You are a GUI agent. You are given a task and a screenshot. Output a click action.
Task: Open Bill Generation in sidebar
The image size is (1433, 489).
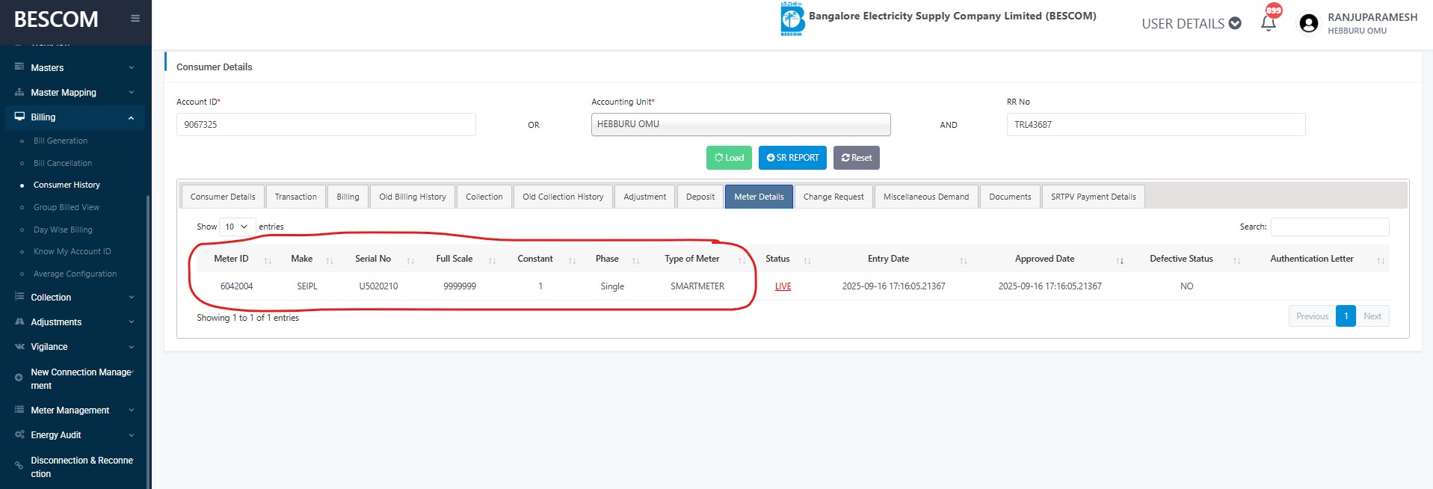point(61,141)
